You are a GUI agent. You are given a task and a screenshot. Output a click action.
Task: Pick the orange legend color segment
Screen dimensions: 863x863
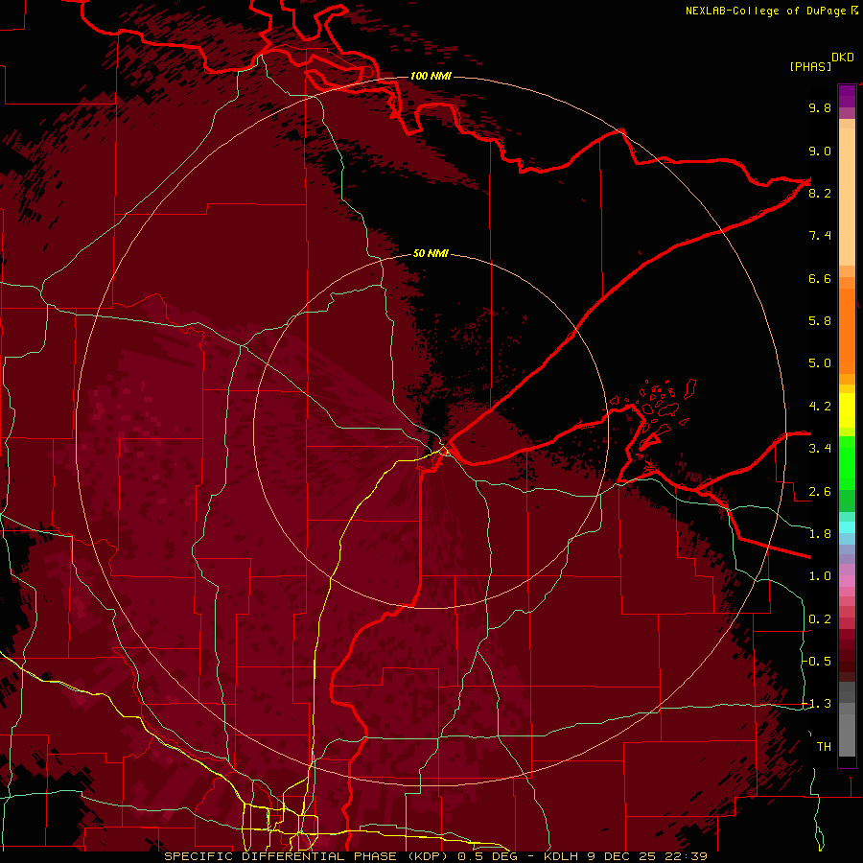pyautogui.click(x=847, y=331)
